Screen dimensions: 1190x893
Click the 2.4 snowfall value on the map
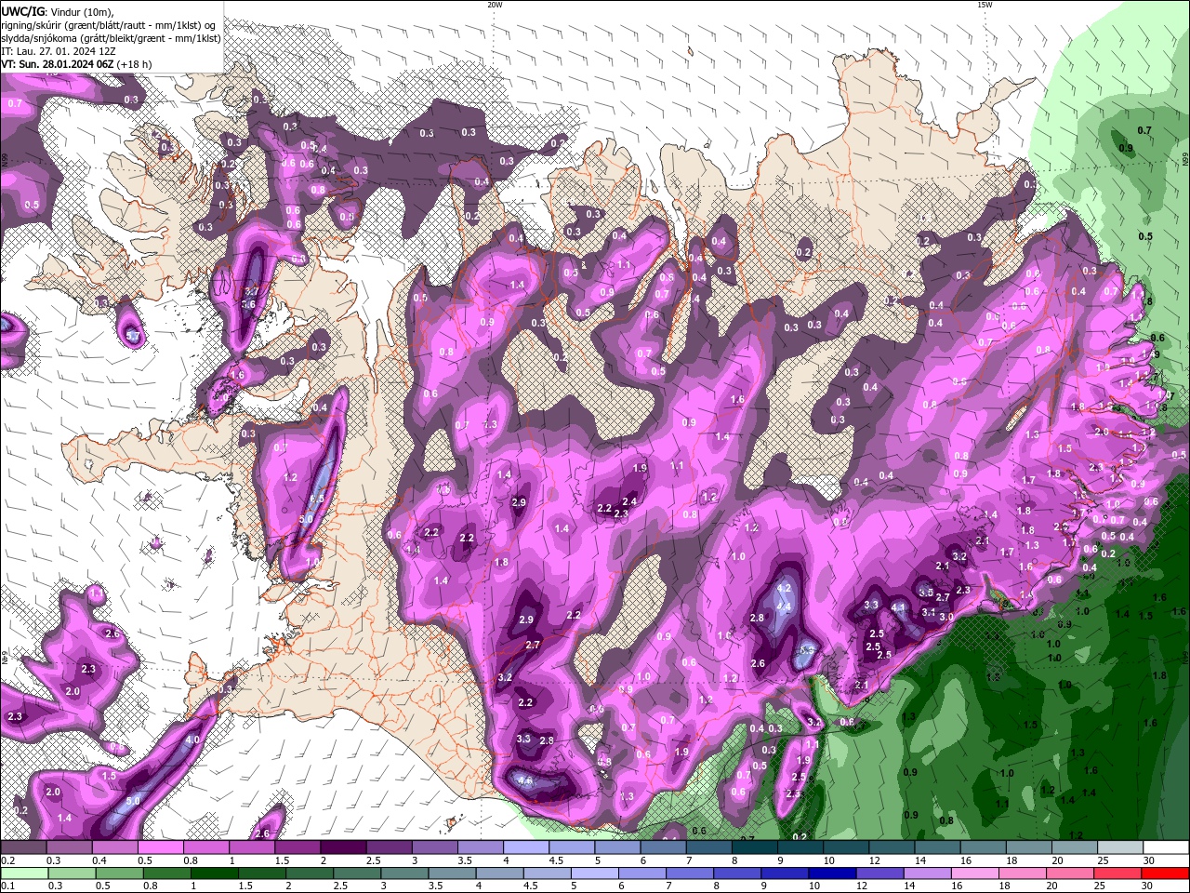click(629, 502)
